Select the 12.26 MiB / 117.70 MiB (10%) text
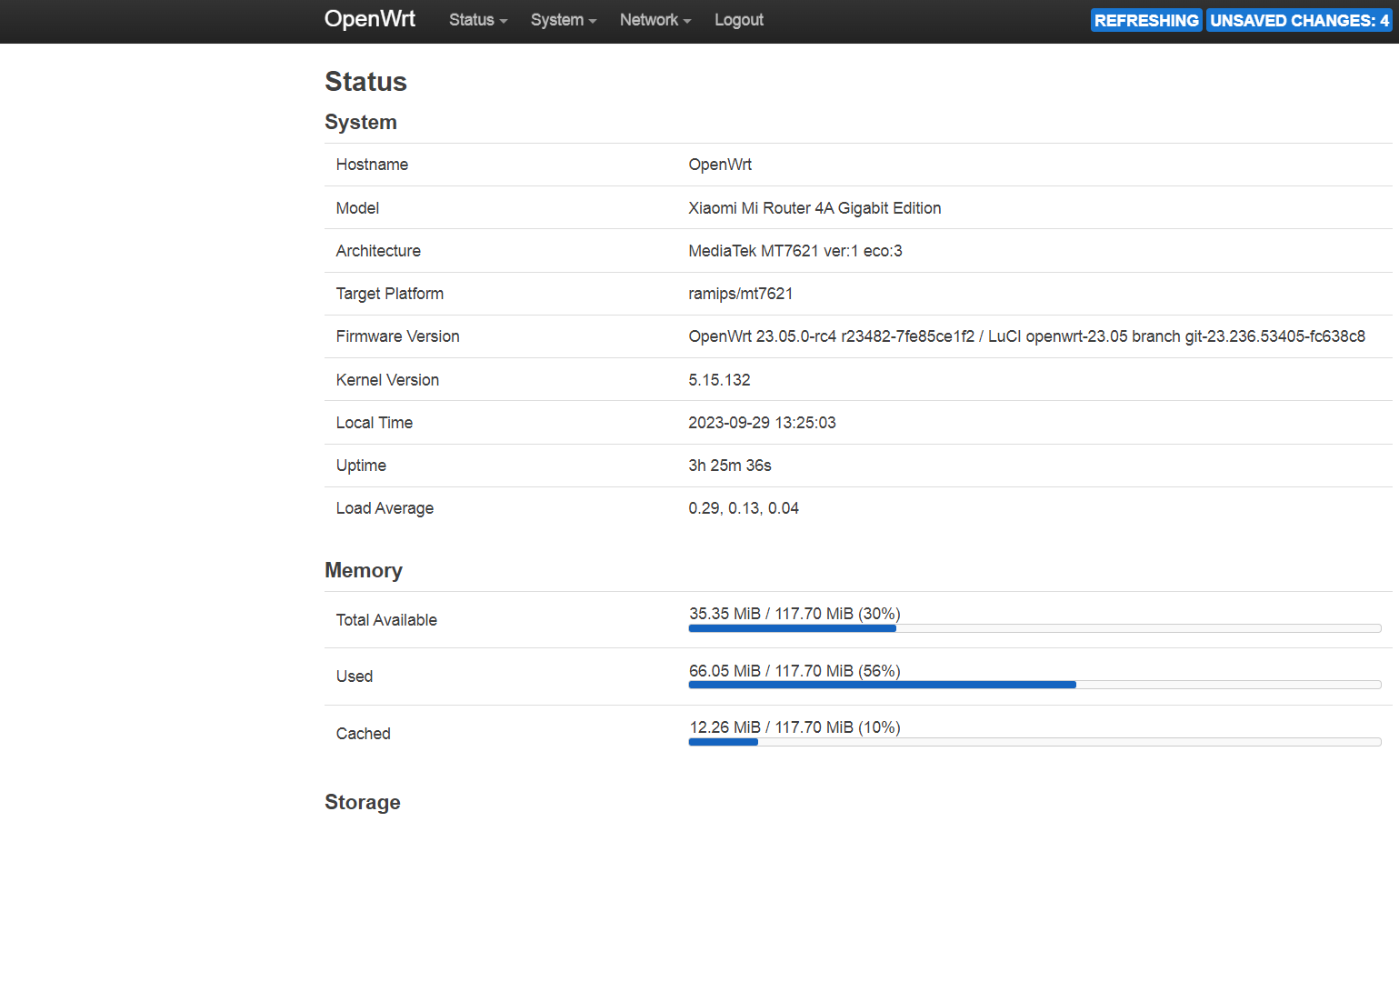Viewport: 1399px width, 982px height. pyautogui.click(x=794, y=727)
